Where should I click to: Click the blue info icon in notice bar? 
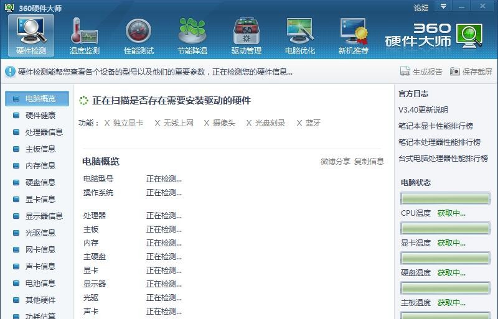click(x=10, y=72)
